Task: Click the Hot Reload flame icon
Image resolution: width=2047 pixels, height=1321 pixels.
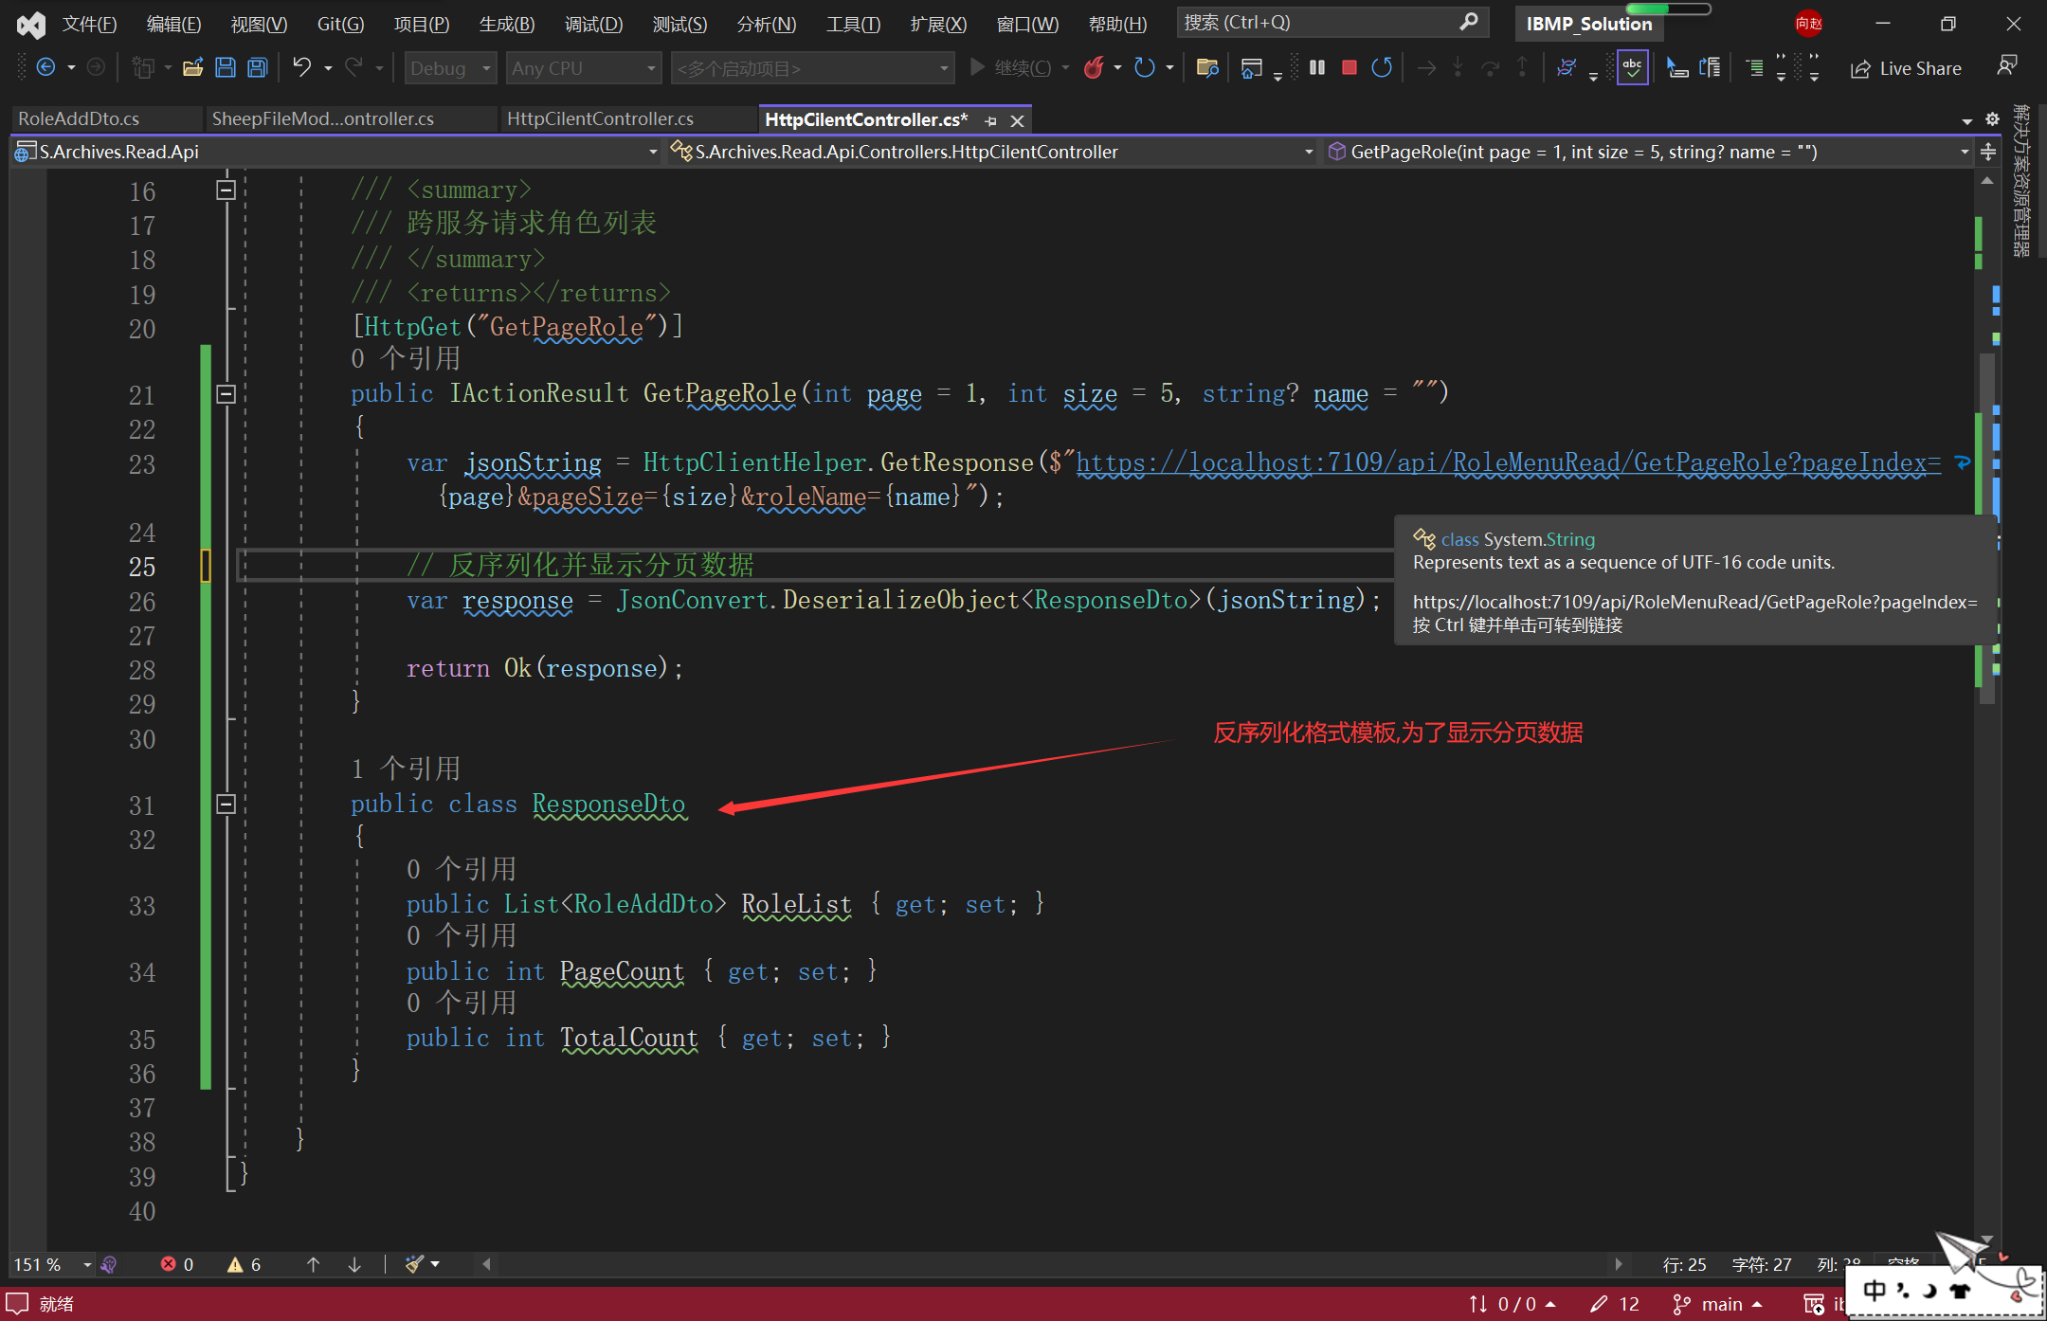Action: [x=1095, y=67]
